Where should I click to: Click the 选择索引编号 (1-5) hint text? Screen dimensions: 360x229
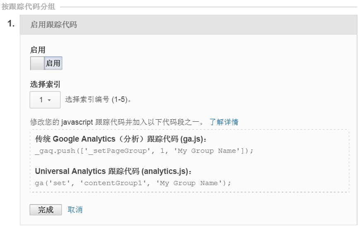coord(98,99)
